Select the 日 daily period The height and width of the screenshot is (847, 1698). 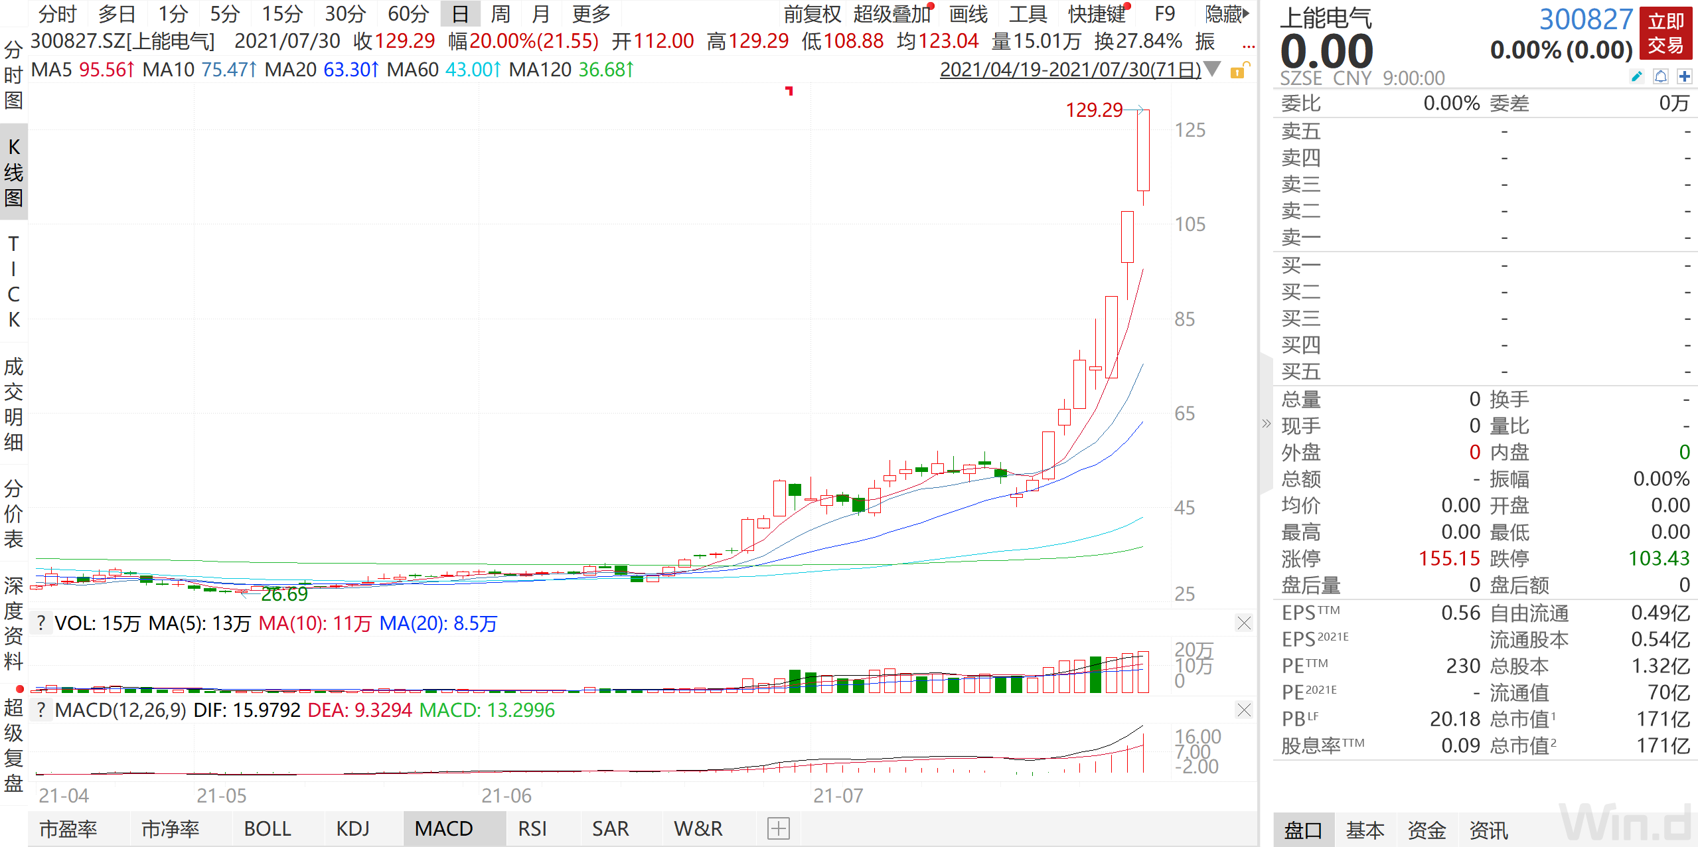click(x=460, y=13)
